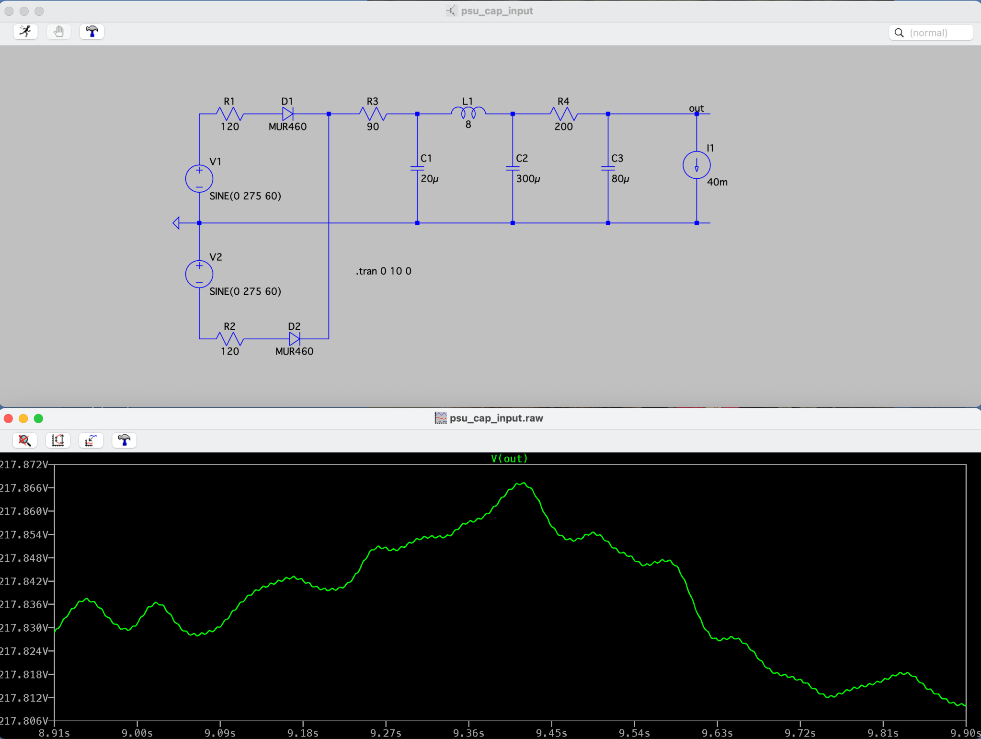Select resistor R3 symbol
981x739 pixels.
click(373, 114)
